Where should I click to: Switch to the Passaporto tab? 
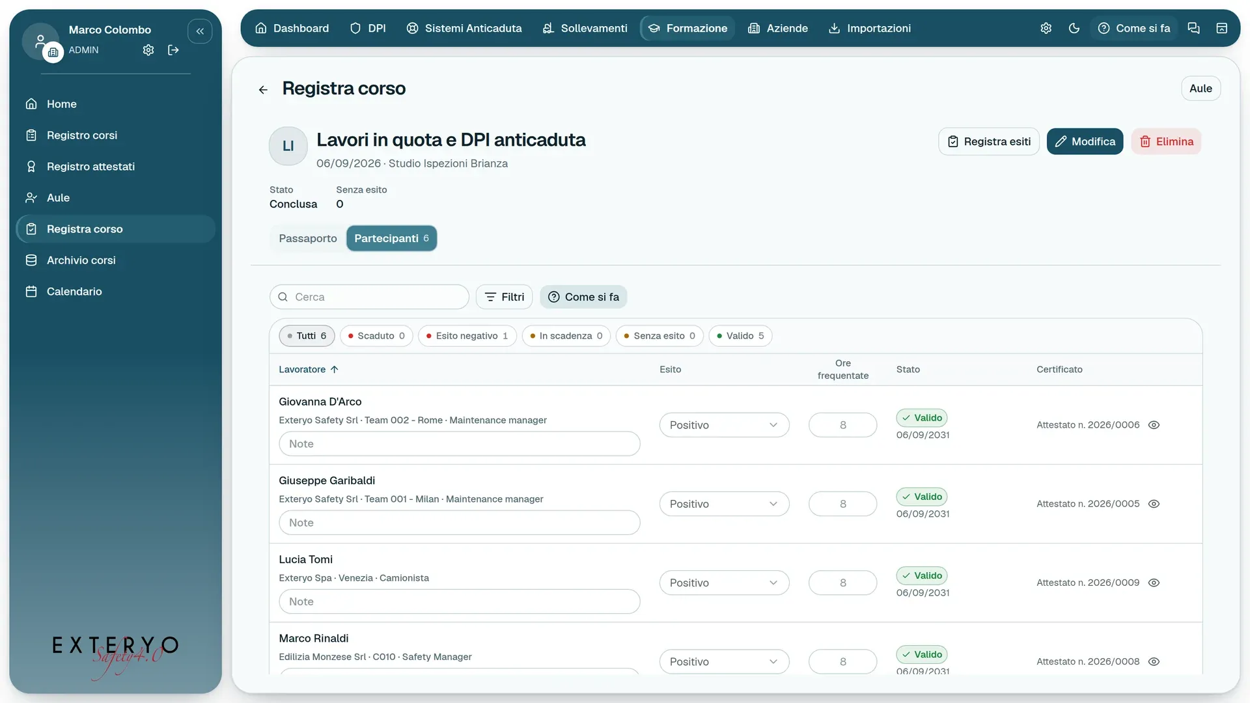[308, 238]
